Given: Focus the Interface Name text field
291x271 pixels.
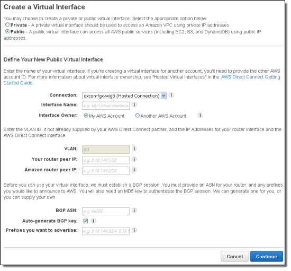Looking at the screenshot, I should click(x=106, y=106).
